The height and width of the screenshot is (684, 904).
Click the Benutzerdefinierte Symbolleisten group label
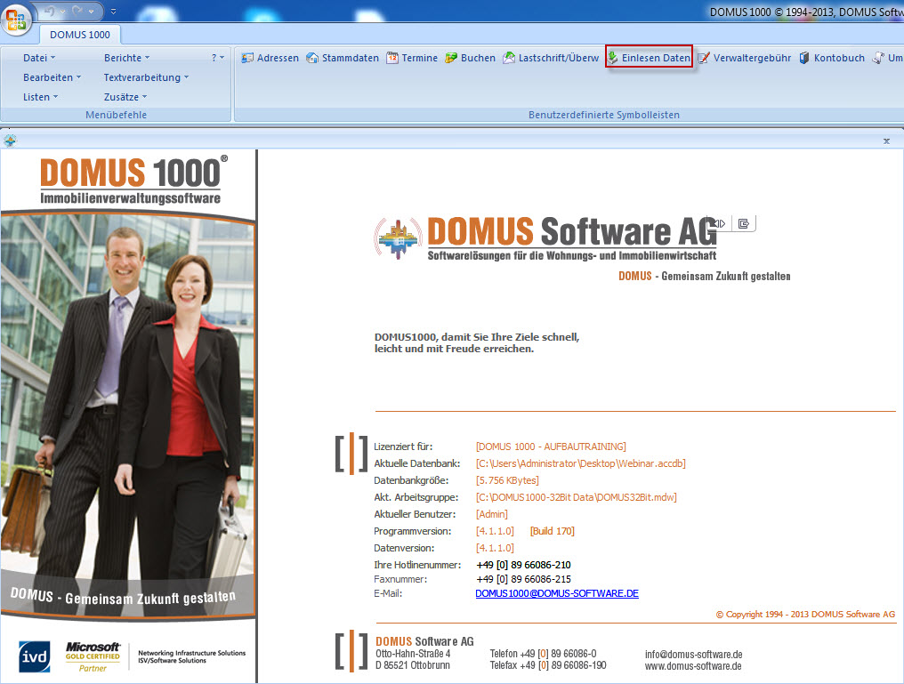(603, 115)
